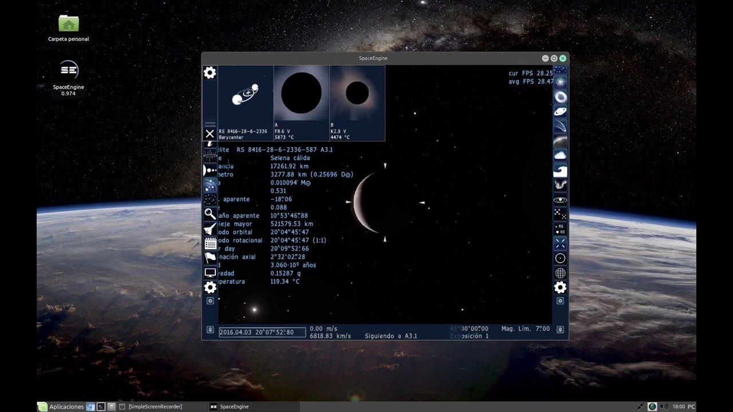Open the Aplicaciones menu in taskbar
733x412 pixels.
pos(61,406)
